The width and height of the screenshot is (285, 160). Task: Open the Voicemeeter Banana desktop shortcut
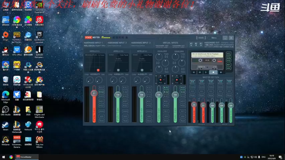pos(17,142)
